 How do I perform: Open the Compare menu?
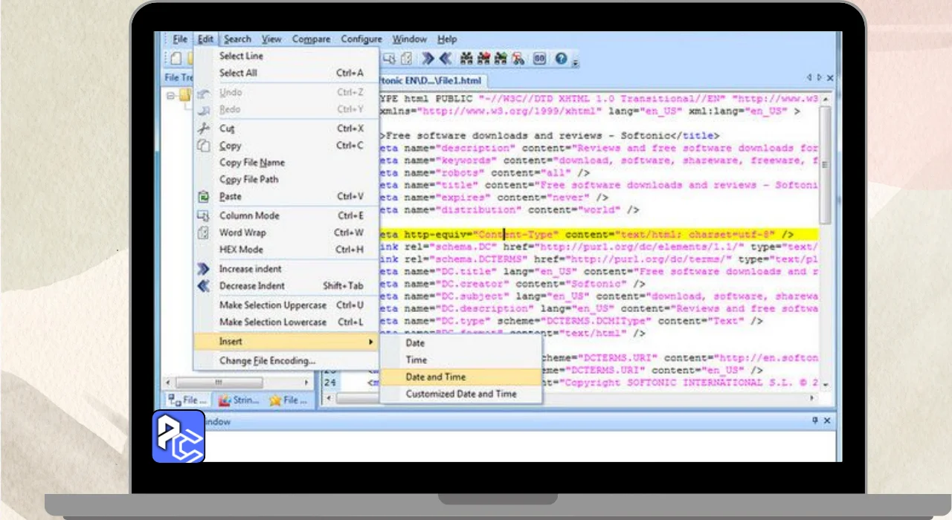[x=311, y=39]
